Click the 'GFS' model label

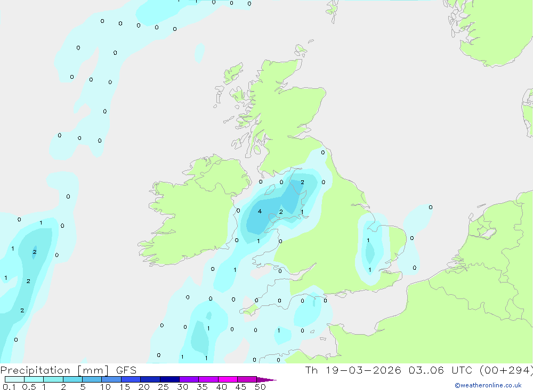pyautogui.click(x=126, y=370)
